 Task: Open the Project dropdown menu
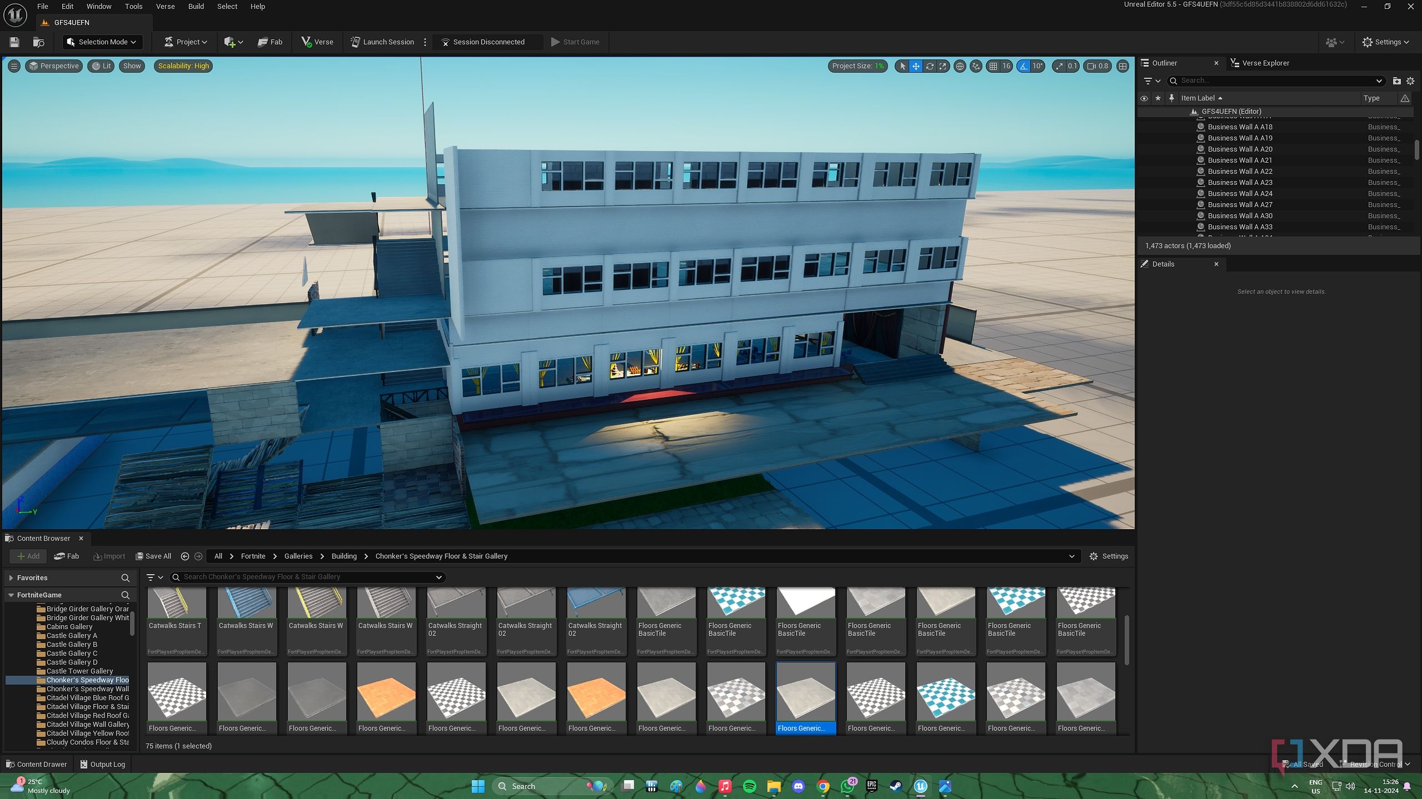(186, 42)
